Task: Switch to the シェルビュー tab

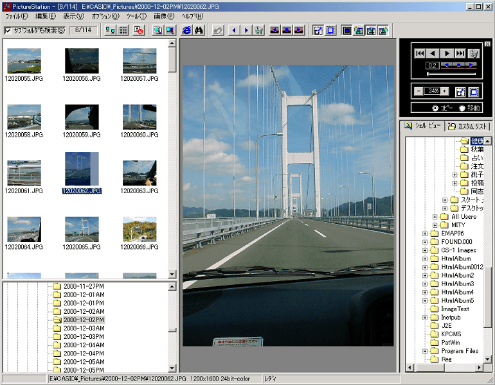Action: click(x=422, y=126)
